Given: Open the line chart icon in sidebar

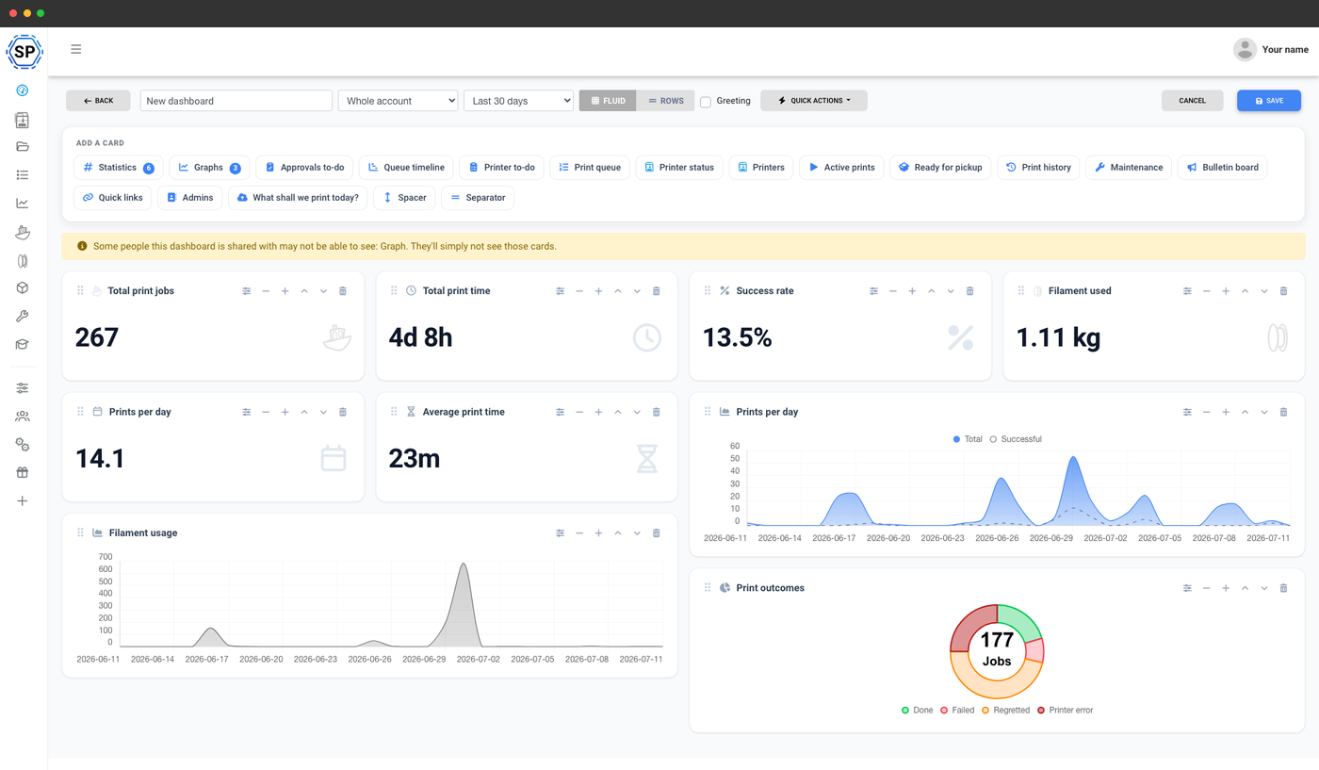Looking at the screenshot, I should [23, 204].
